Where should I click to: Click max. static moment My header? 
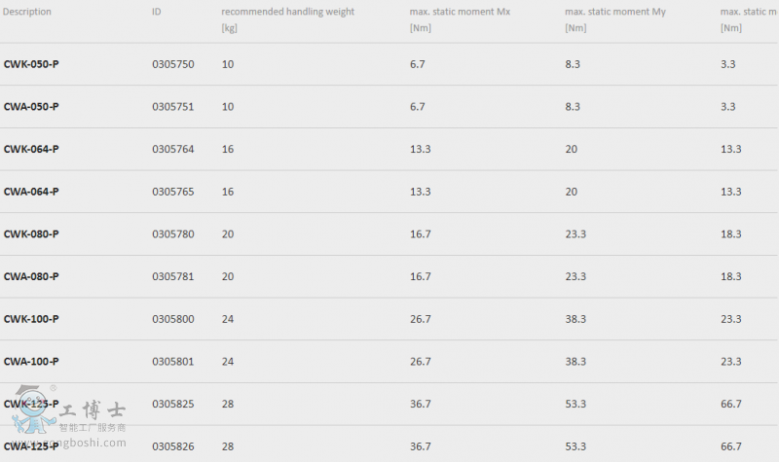[x=615, y=18]
